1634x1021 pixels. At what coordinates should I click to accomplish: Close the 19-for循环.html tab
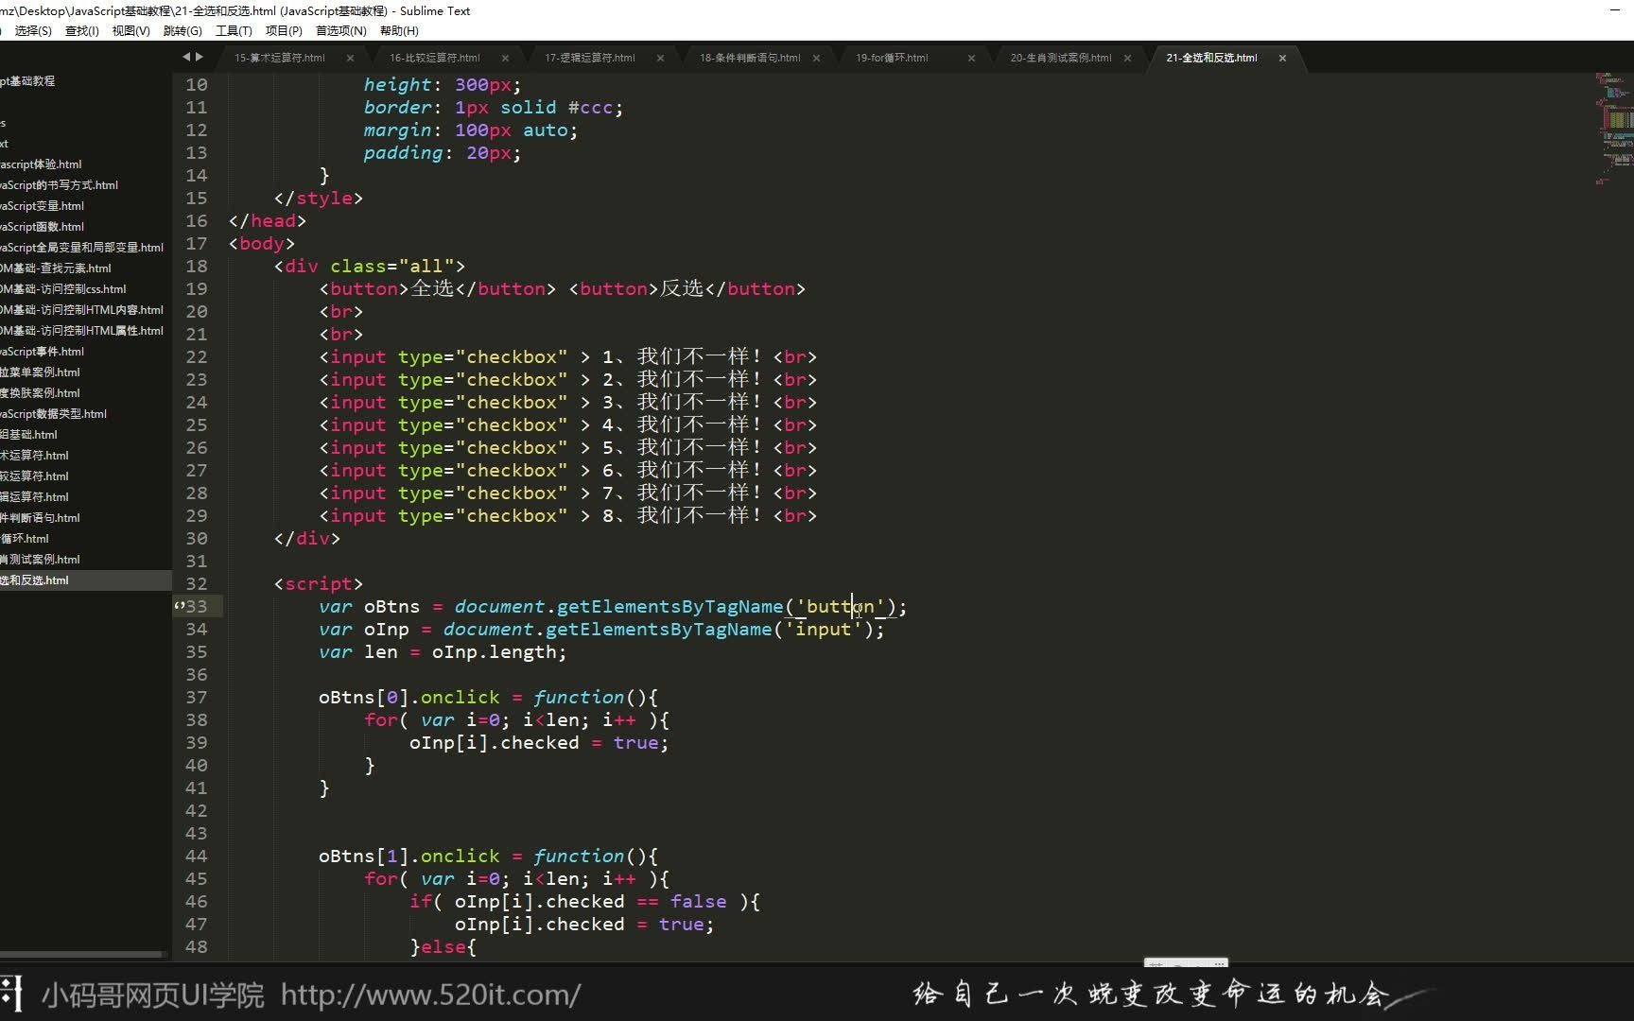(x=971, y=58)
